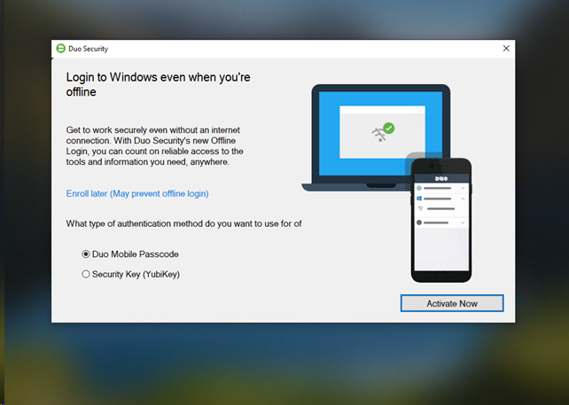569x405 pixels.
Task: Select the Duo Mobile Passcode option
Action: click(x=86, y=254)
